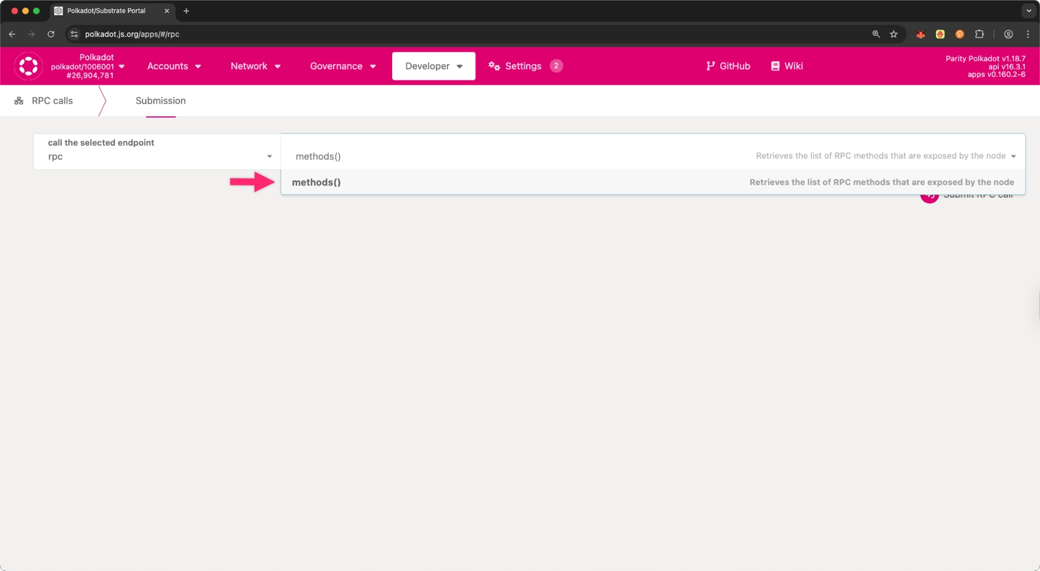1040x571 pixels.
Task: Click the RPC calls network icon
Action: [x=19, y=100]
